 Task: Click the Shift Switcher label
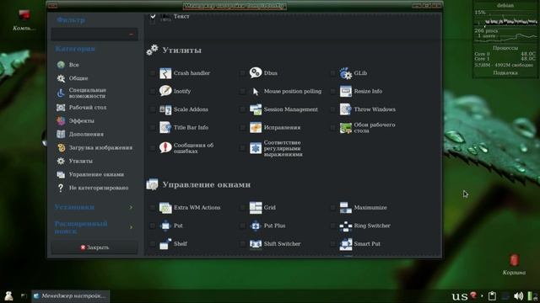282,243
